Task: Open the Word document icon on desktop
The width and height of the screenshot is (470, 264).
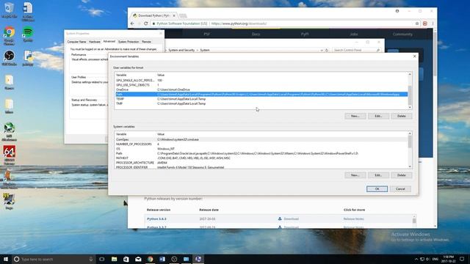Action: (28, 12)
